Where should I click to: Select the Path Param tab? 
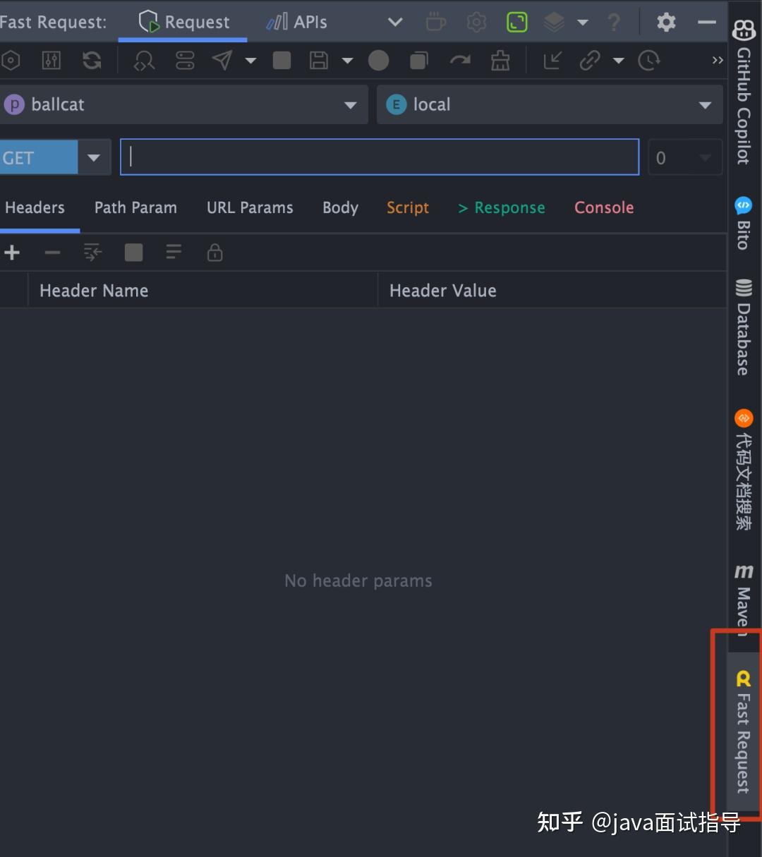135,207
